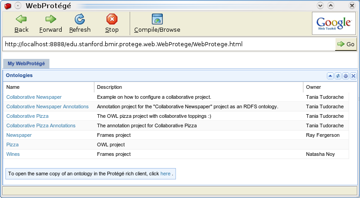Click the Go button
This screenshot has width=360, height=198.
tap(346, 44)
